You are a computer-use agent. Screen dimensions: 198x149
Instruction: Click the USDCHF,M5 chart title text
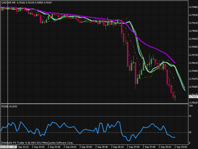pos(9,3)
